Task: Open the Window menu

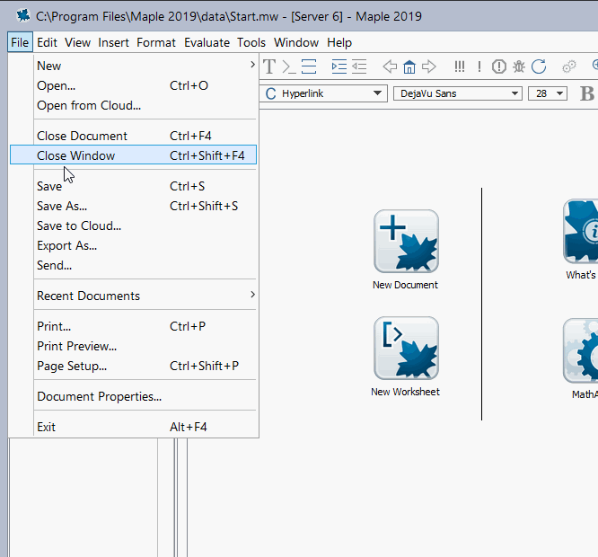Action: (296, 42)
